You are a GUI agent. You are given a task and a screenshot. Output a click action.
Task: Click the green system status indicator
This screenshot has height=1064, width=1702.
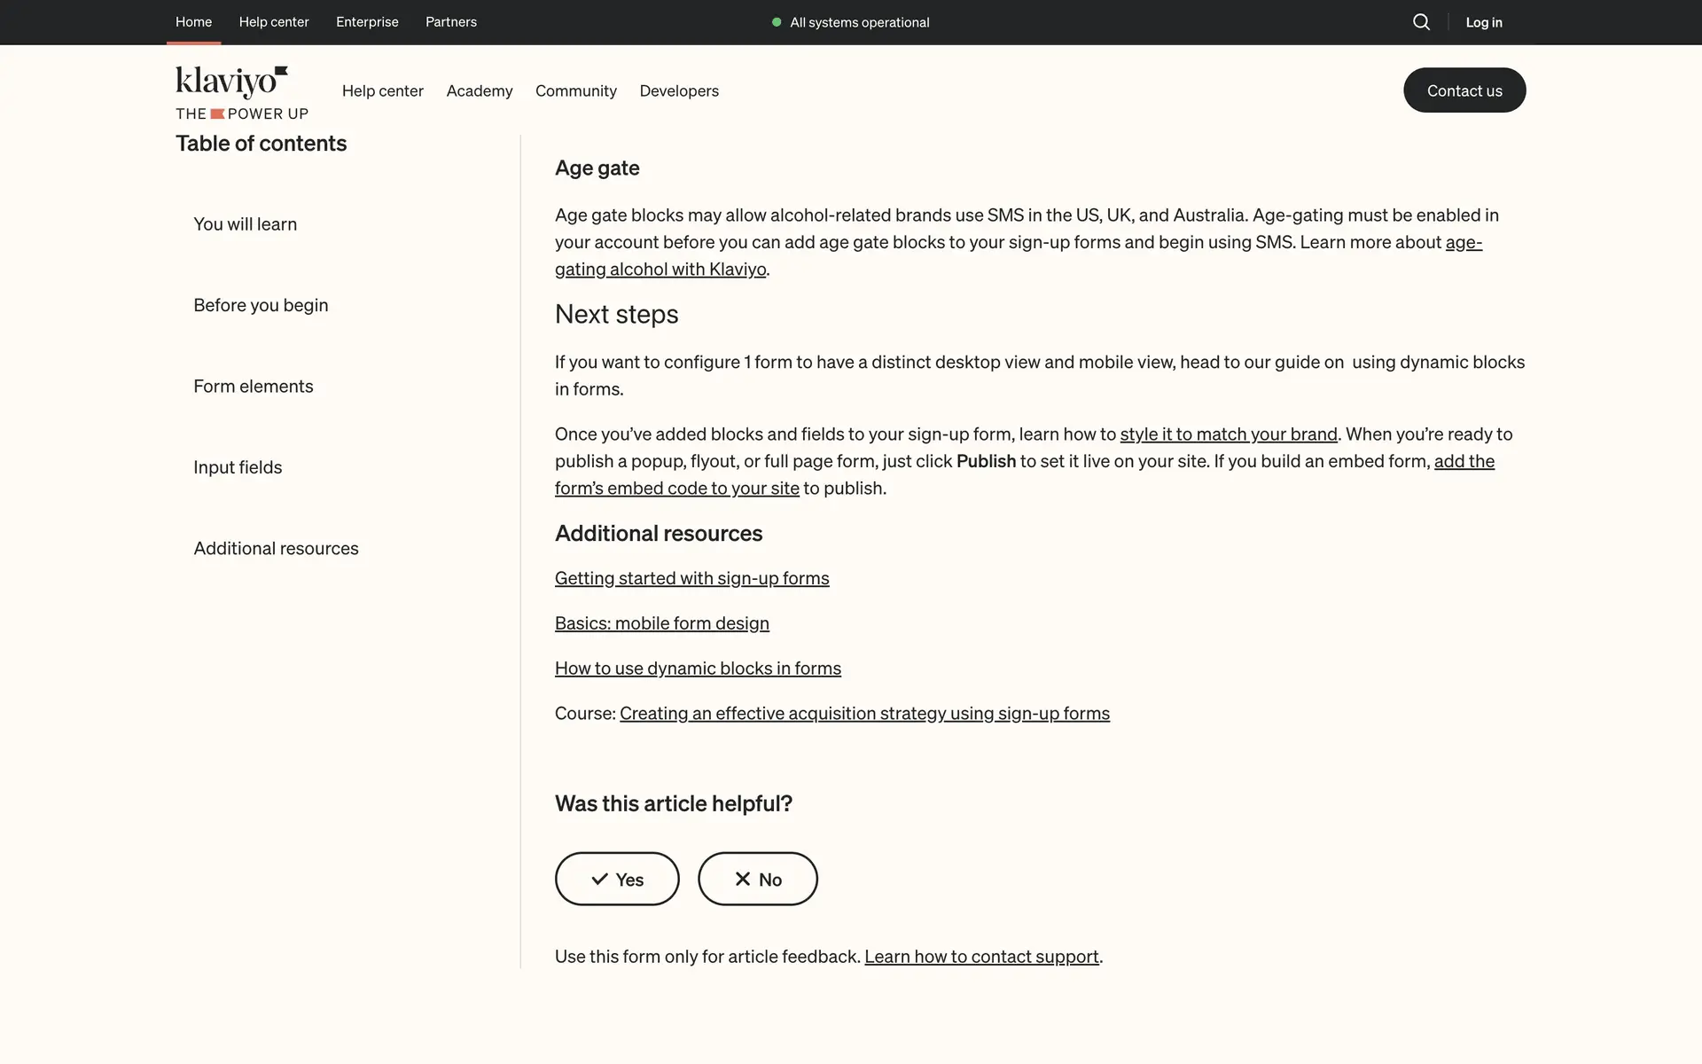[777, 22]
